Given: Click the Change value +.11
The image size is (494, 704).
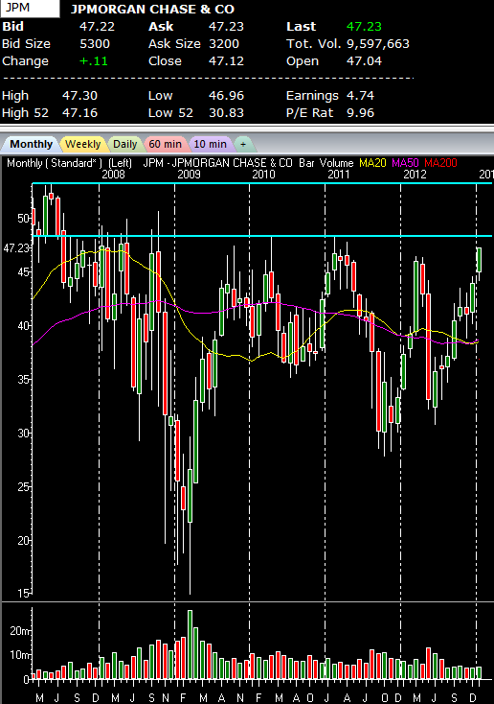Looking at the screenshot, I should click(x=94, y=61).
